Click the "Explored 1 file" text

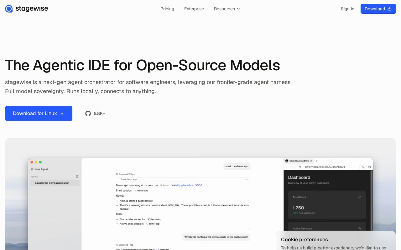(x=126, y=245)
